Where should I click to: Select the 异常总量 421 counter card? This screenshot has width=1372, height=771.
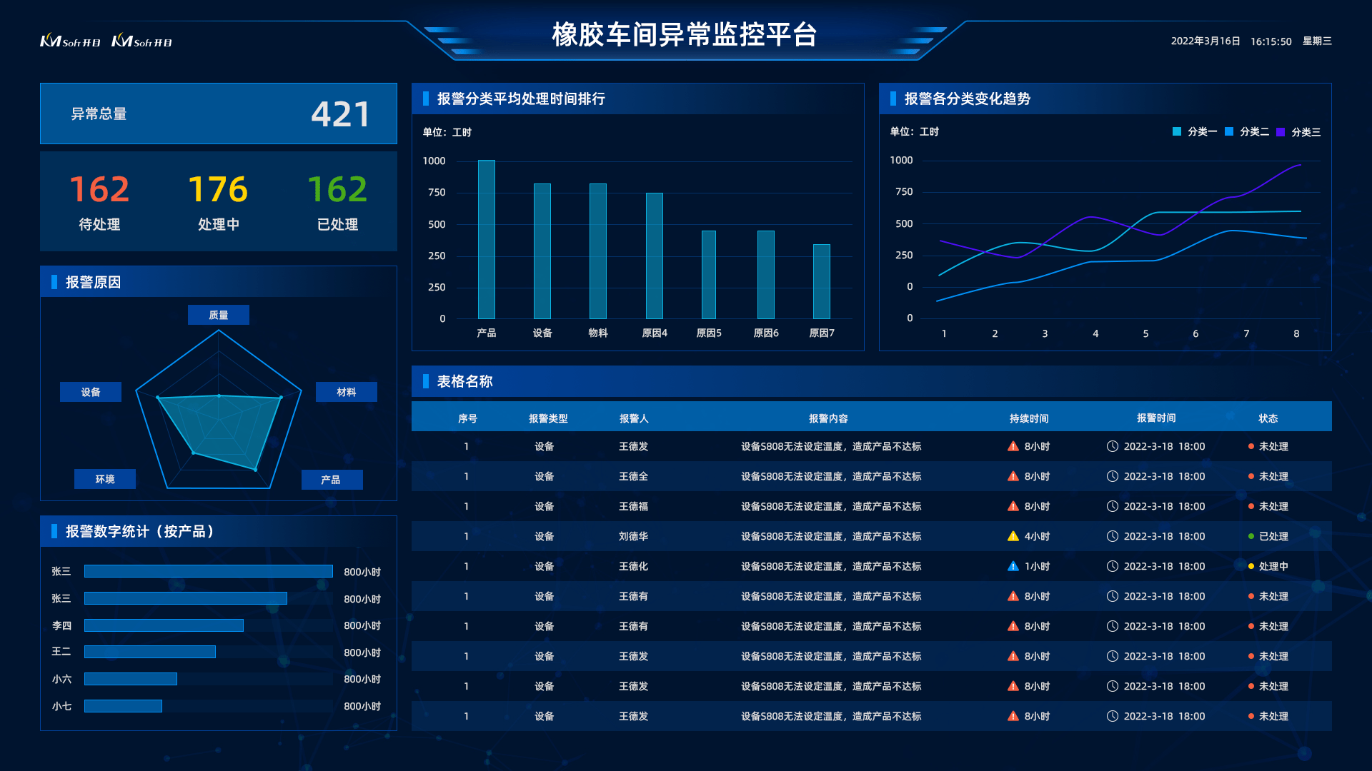click(x=218, y=114)
